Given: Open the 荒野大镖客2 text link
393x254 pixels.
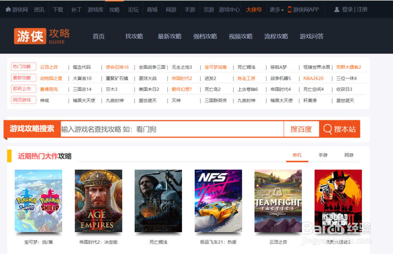Looking at the screenshot, I should (x=349, y=67).
